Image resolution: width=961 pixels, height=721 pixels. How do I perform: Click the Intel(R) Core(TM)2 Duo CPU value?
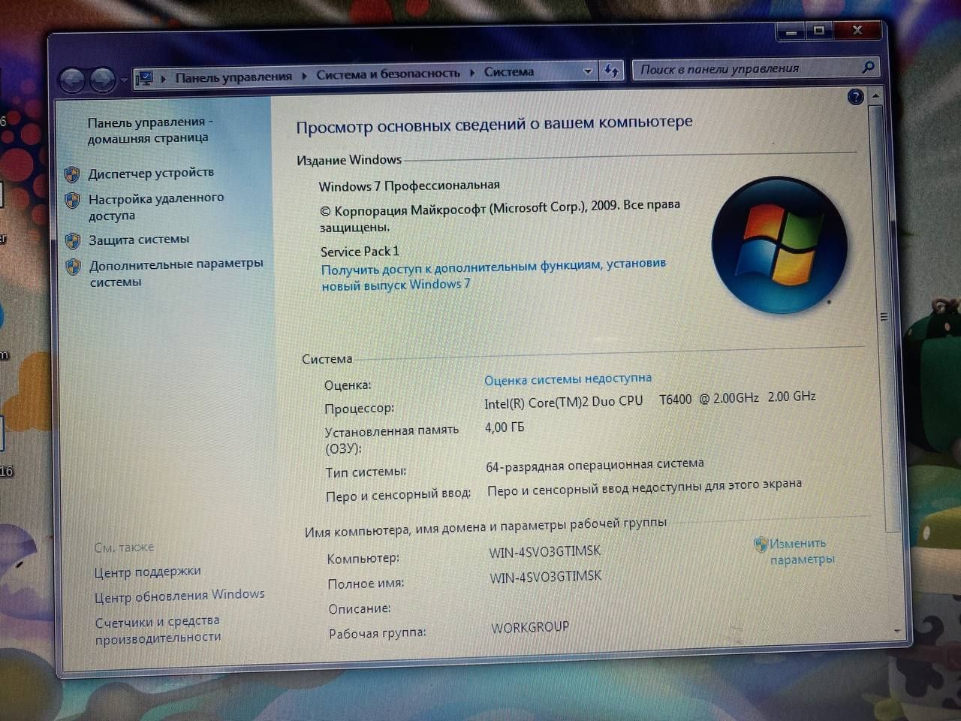649,400
